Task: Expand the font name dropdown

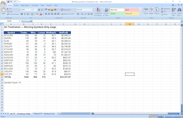Action: click(x=31, y=10)
